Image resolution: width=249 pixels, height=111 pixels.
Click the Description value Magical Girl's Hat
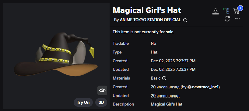167,104
